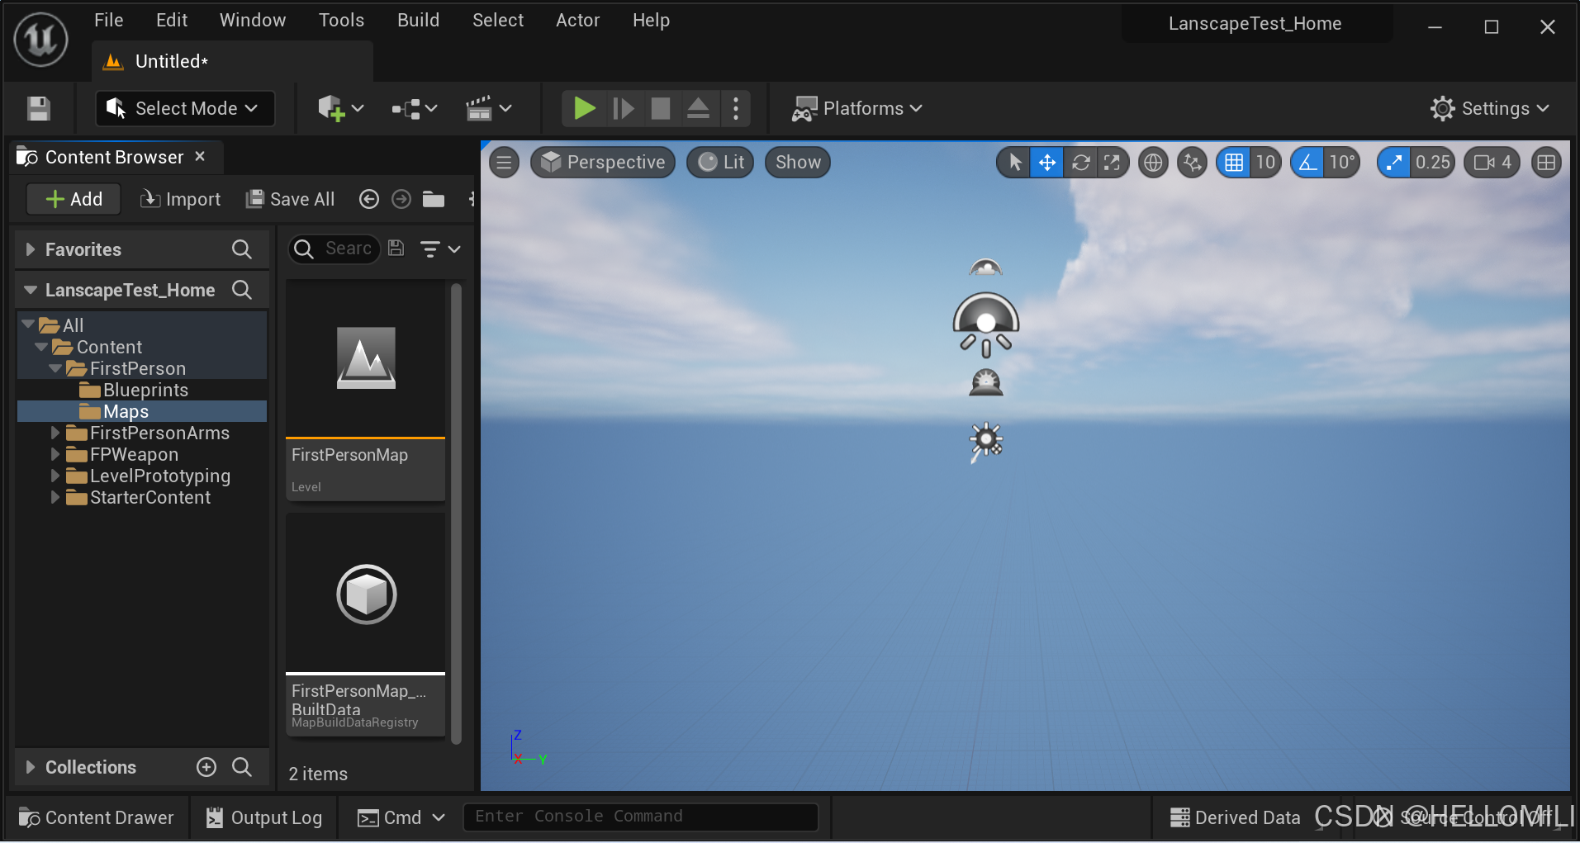Toggle surface snapping icon
Image resolution: width=1580 pixels, height=843 pixels.
pos(1192,163)
